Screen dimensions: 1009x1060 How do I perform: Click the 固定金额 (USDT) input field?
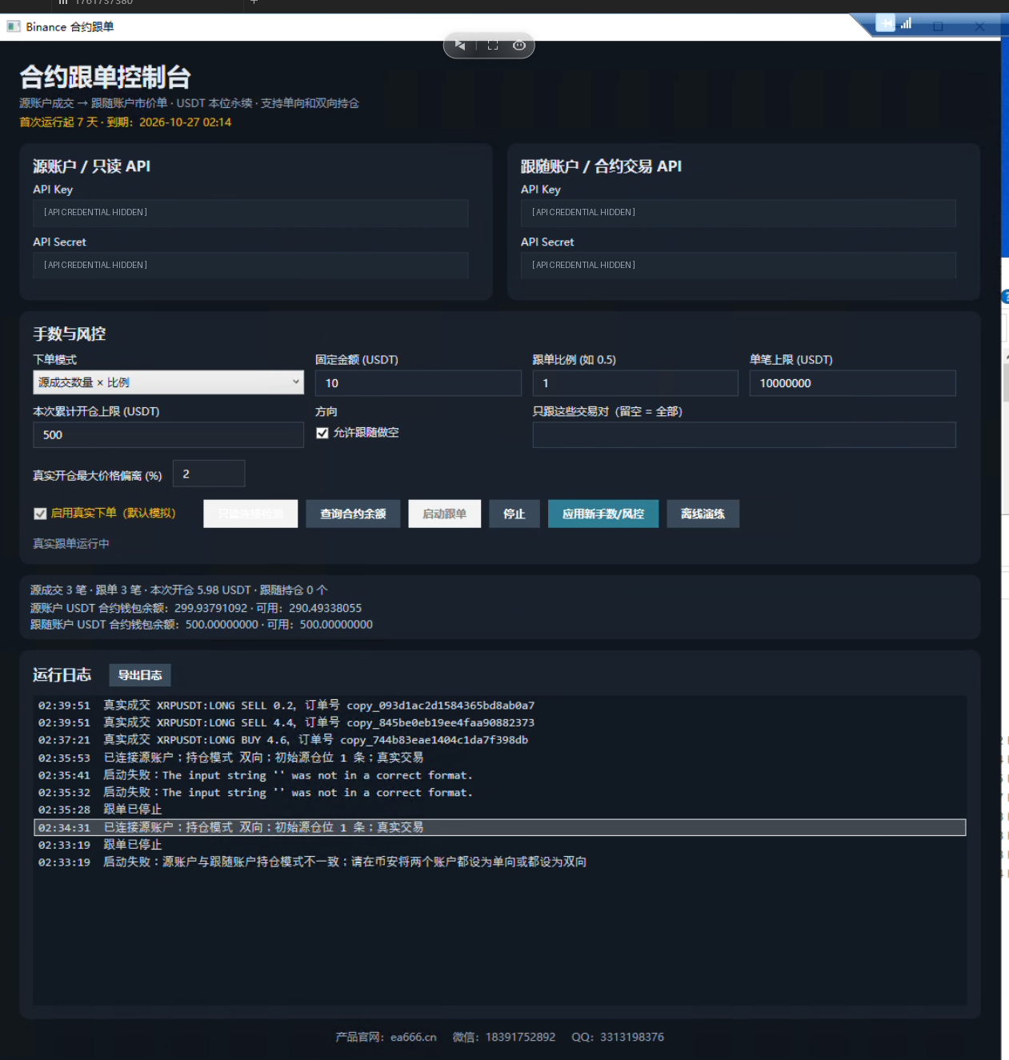(418, 383)
